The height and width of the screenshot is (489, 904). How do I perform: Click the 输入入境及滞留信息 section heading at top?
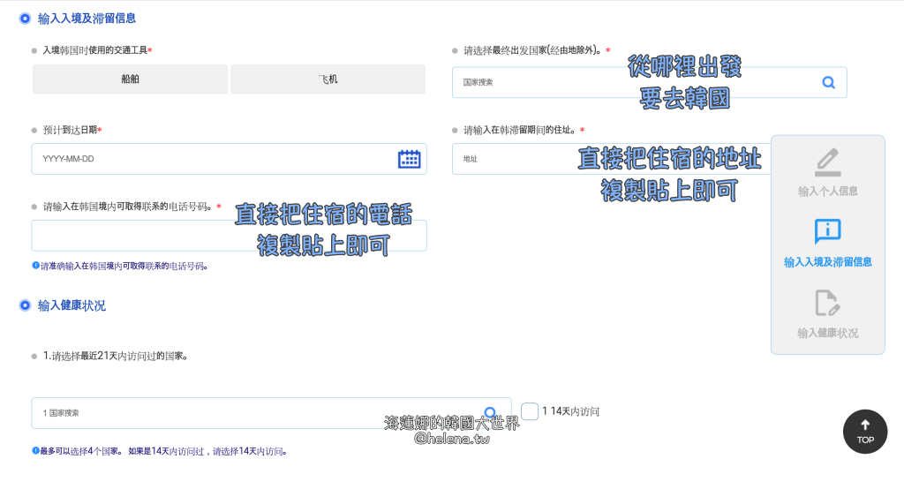[x=87, y=18]
